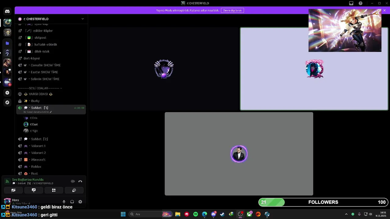Select Sohbet 『1』 voice channel
Image resolution: width=390 pixels, height=219 pixels.
51,109
